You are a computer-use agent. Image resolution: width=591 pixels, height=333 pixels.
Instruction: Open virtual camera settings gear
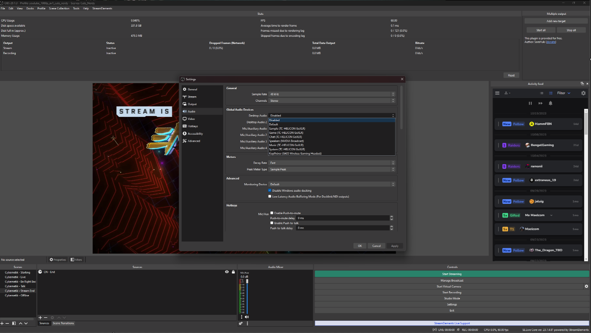tap(586, 287)
